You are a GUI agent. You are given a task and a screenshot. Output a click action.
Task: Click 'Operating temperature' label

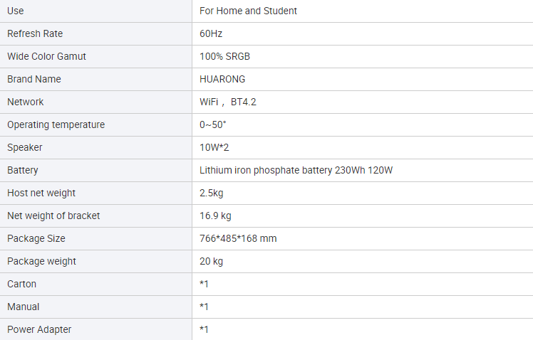coord(56,125)
